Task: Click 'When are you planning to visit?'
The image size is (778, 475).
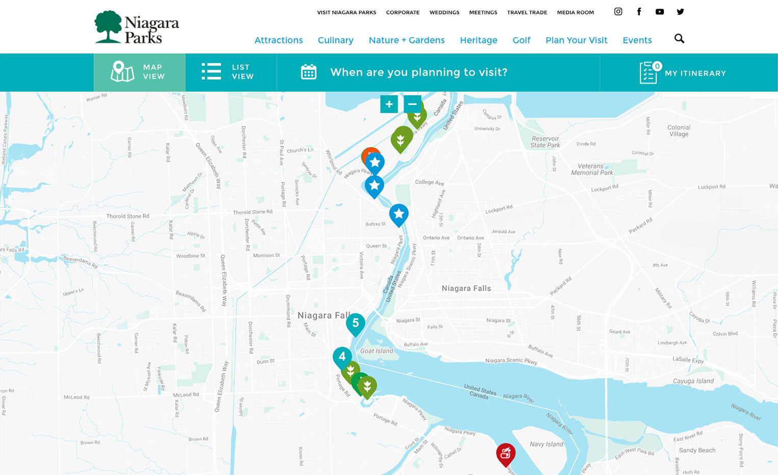Action: pyautogui.click(x=419, y=72)
